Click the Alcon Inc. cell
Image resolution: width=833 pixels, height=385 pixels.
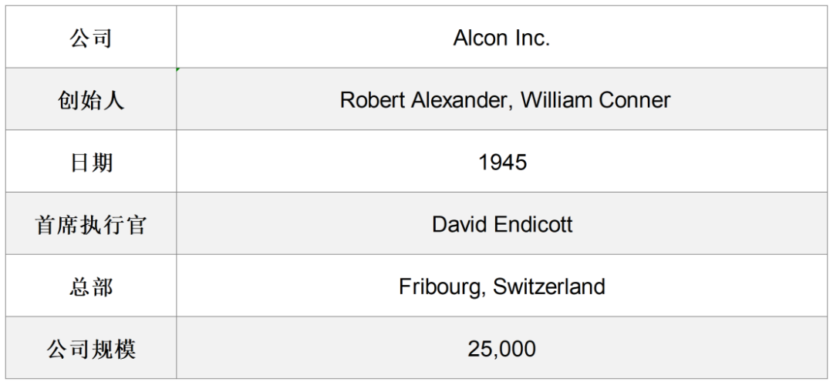(501, 37)
